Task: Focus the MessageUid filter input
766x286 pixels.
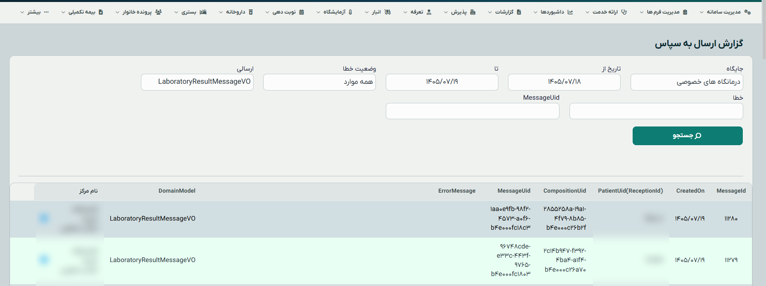Action: [472, 111]
